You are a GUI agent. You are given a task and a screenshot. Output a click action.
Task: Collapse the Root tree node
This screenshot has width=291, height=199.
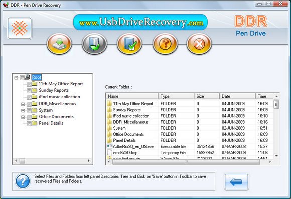[16, 78]
